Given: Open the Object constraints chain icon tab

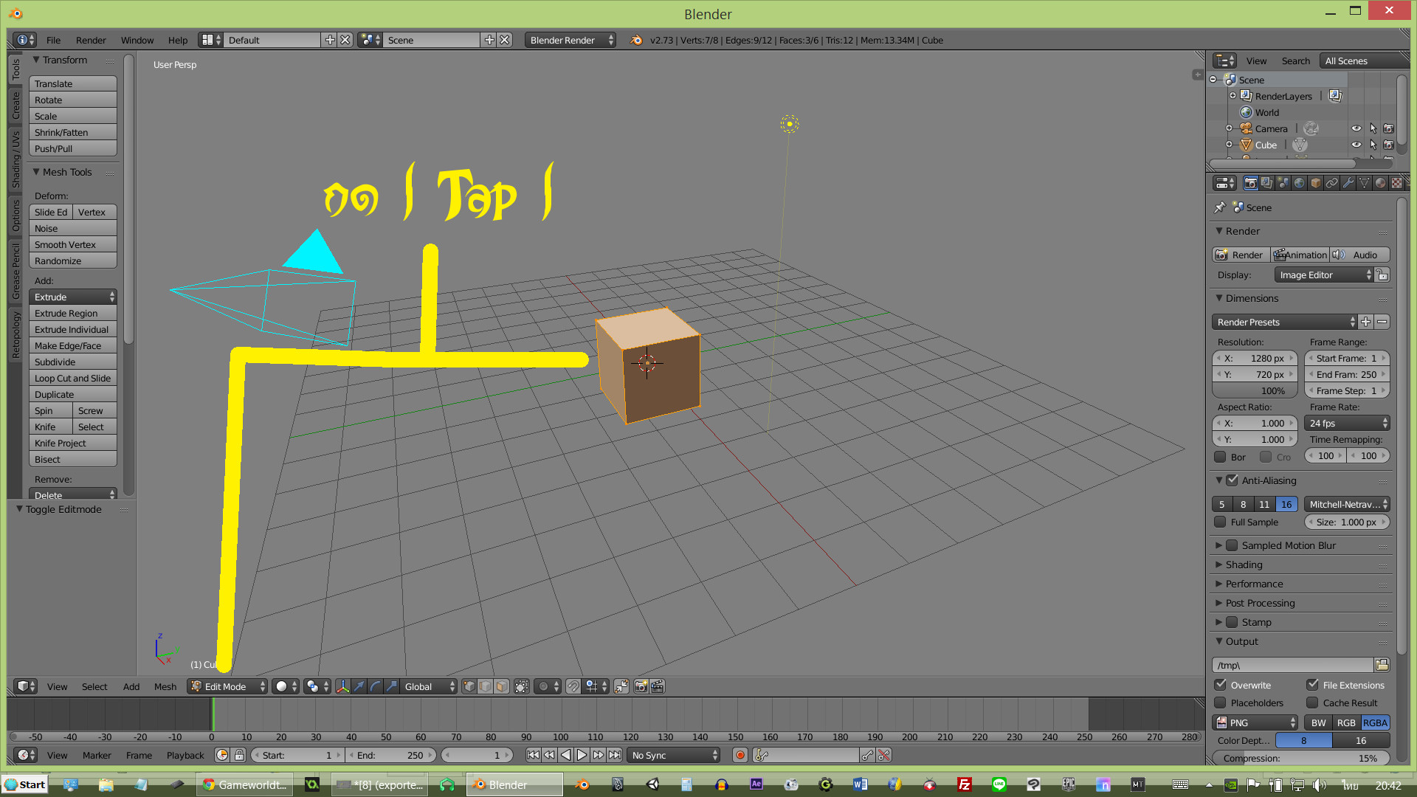Looking at the screenshot, I should click(1332, 183).
